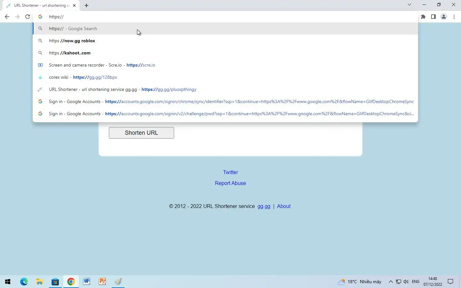The width and height of the screenshot is (461, 288).
Task: Follow the gg.gg footer link
Action: (x=264, y=206)
